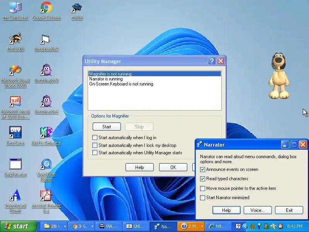Click the Narrator title bar icon
Viewport: 309px width, 232px height.
click(x=199, y=144)
